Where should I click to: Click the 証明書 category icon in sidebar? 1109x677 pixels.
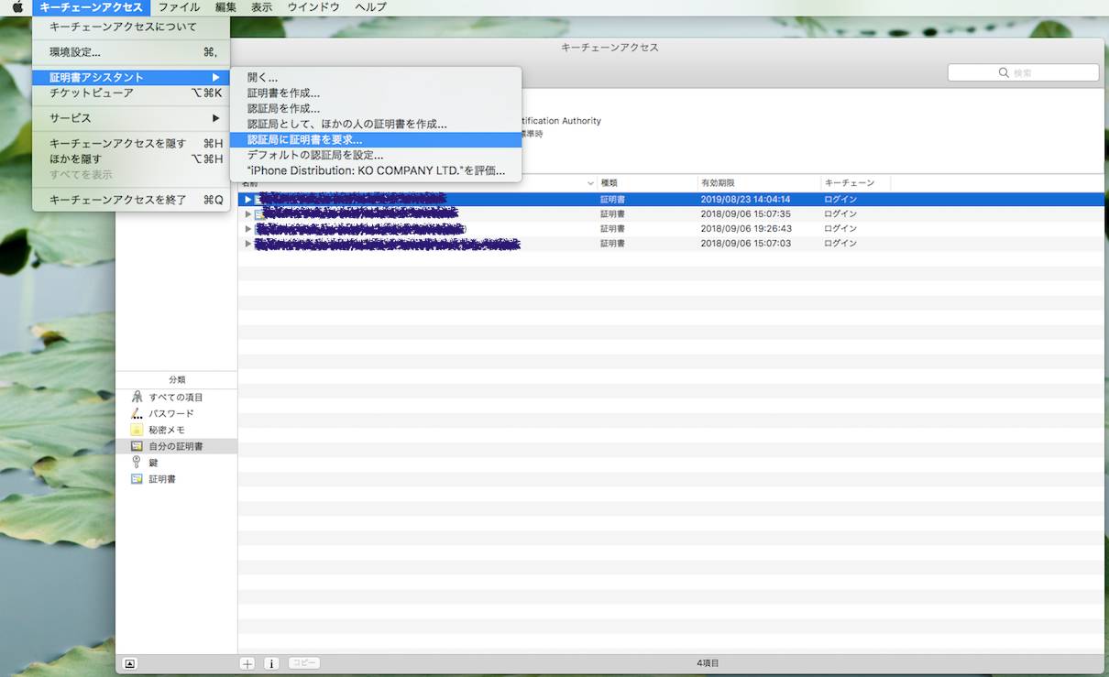(137, 479)
